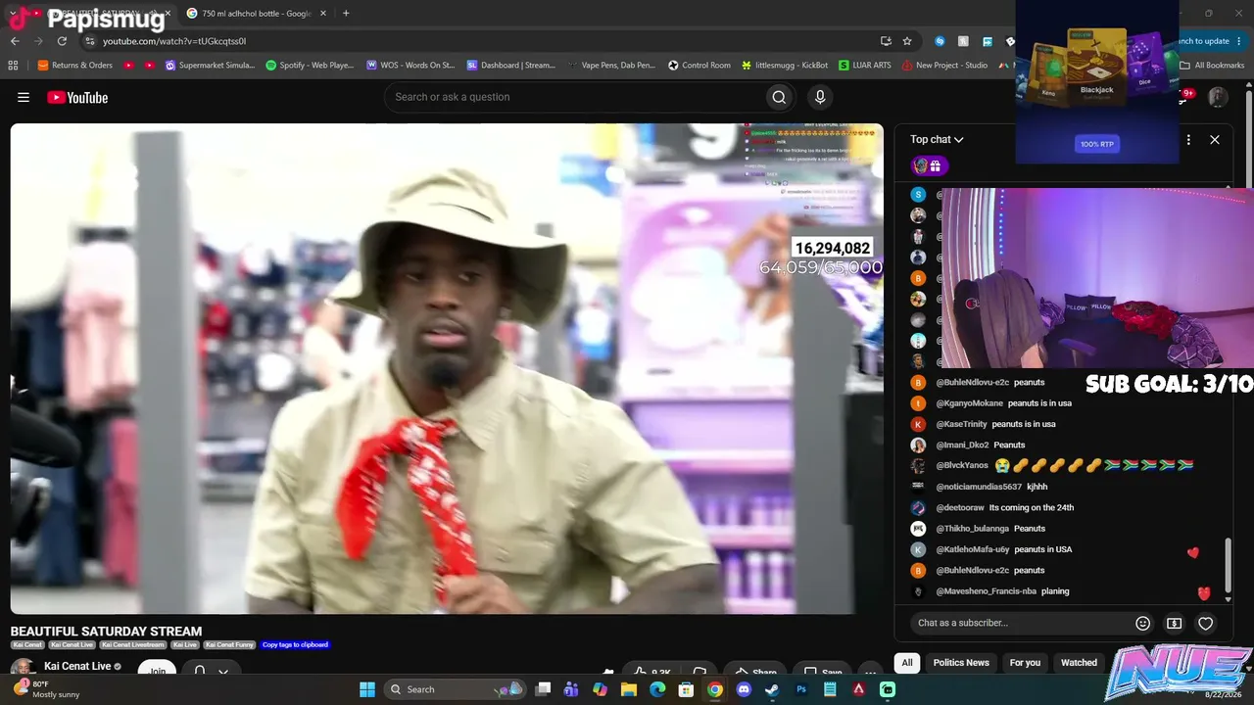Send a heart reaction in chat

1206,623
